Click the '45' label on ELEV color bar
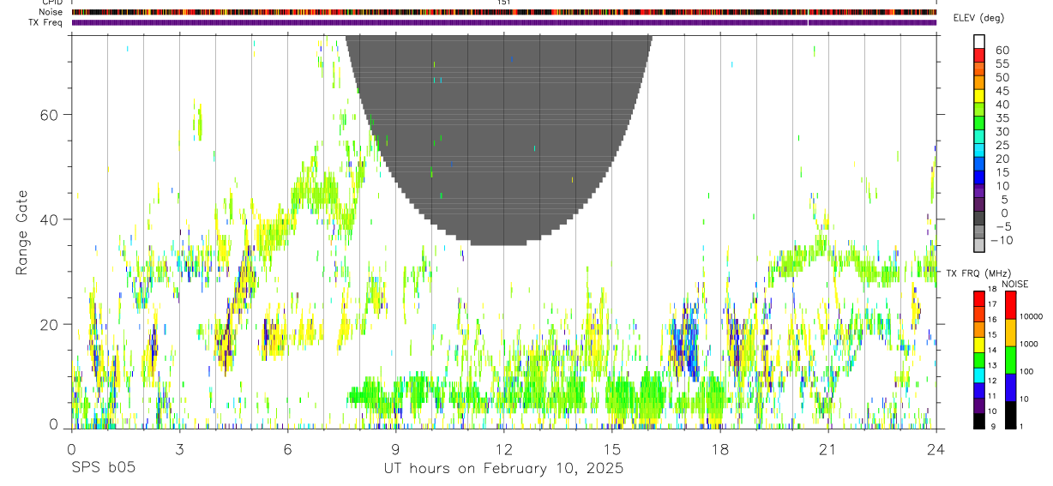This screenshot has height=486, width=1053. pos(1002,91)
